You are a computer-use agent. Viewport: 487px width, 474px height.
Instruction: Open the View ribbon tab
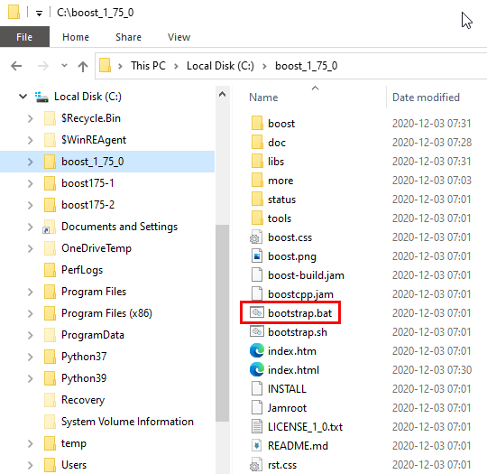179,37
